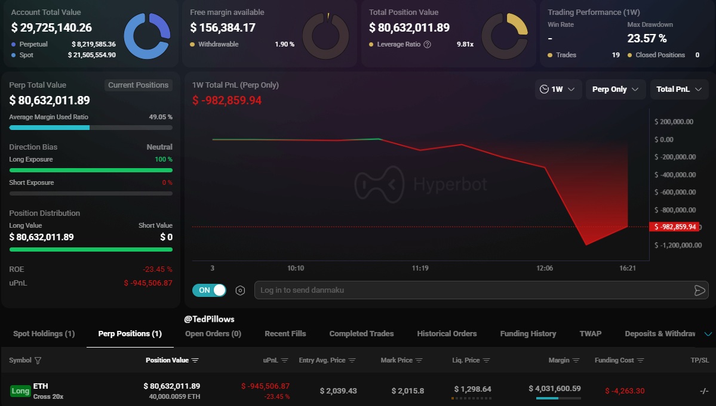Select the TWAP tab
This screenshot has width=716, height=406.
coord(591,333)
